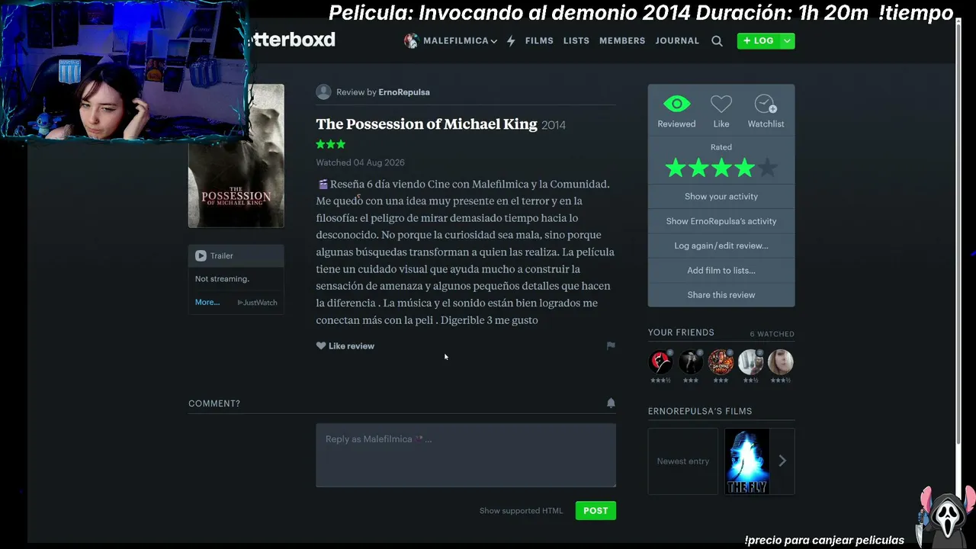Open The Fly poster thumbnail
Image resolution: width=976 pixels, height=549 pixels.
tap(747, 461)
